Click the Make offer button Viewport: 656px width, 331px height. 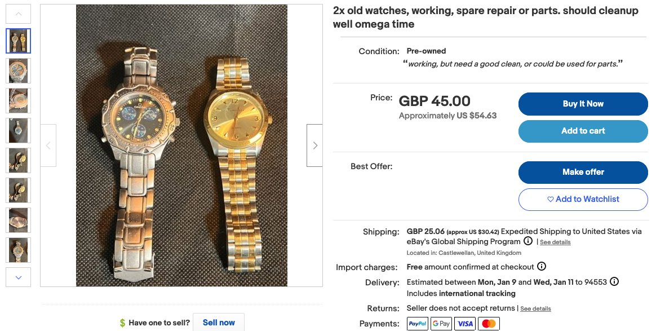pyautogui.click(x=583, y=172)
